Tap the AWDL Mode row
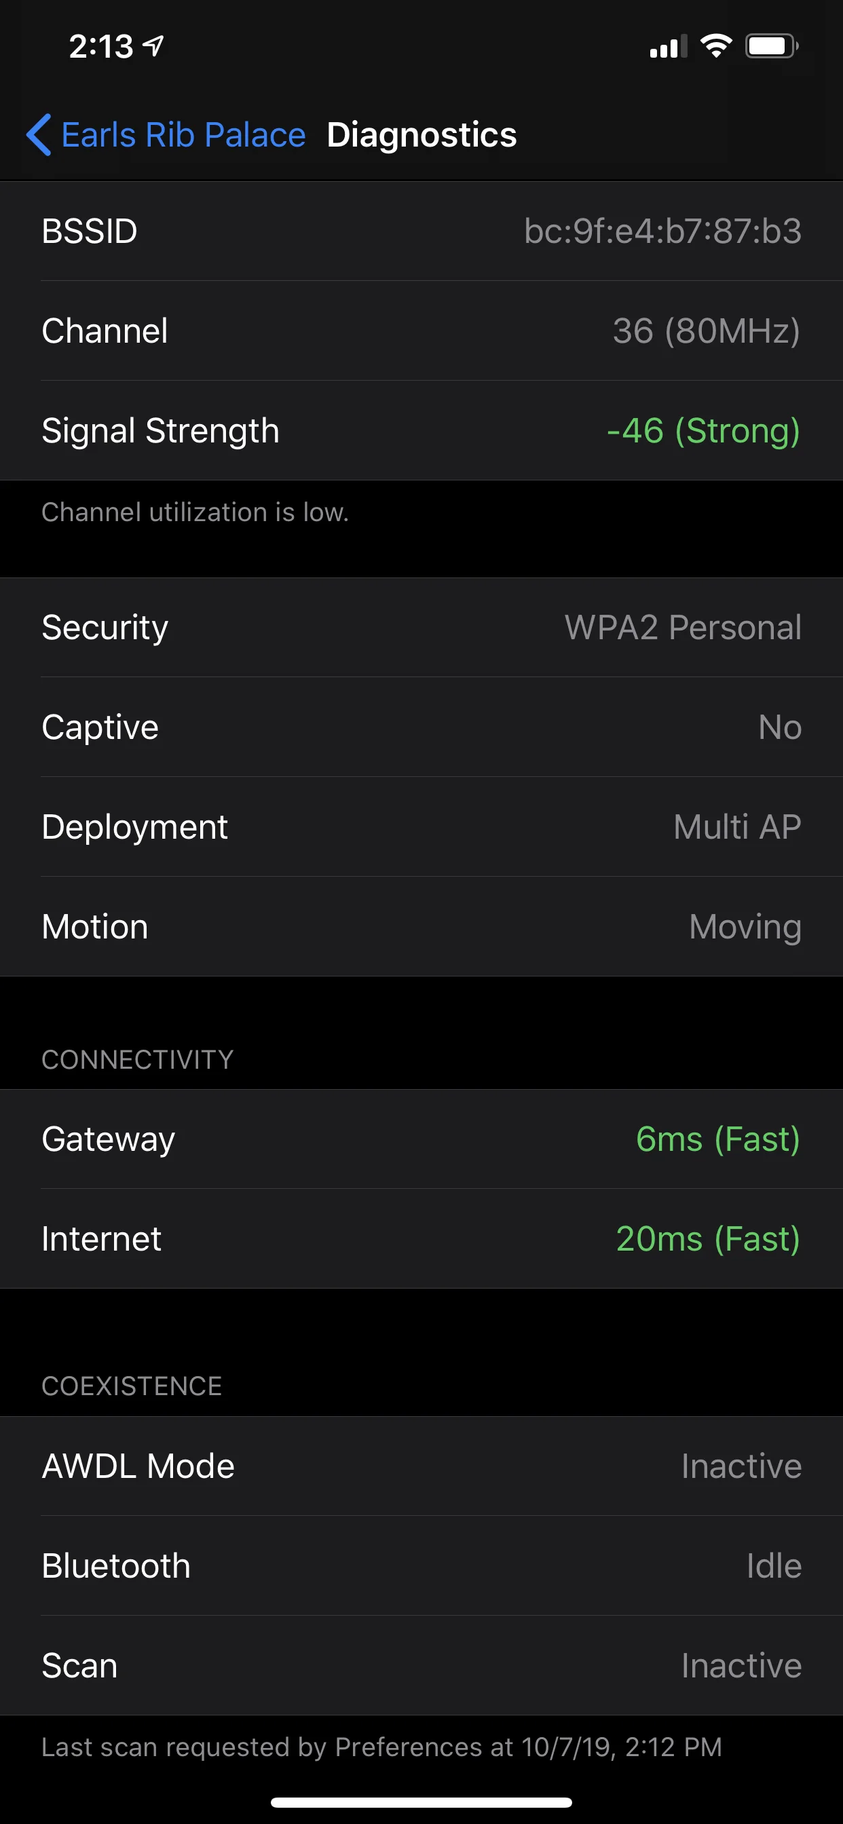The image size is (843, 1824). [421, 1466]
